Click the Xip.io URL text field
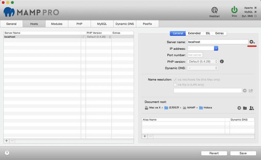261x160 pixels. [207, 91]
